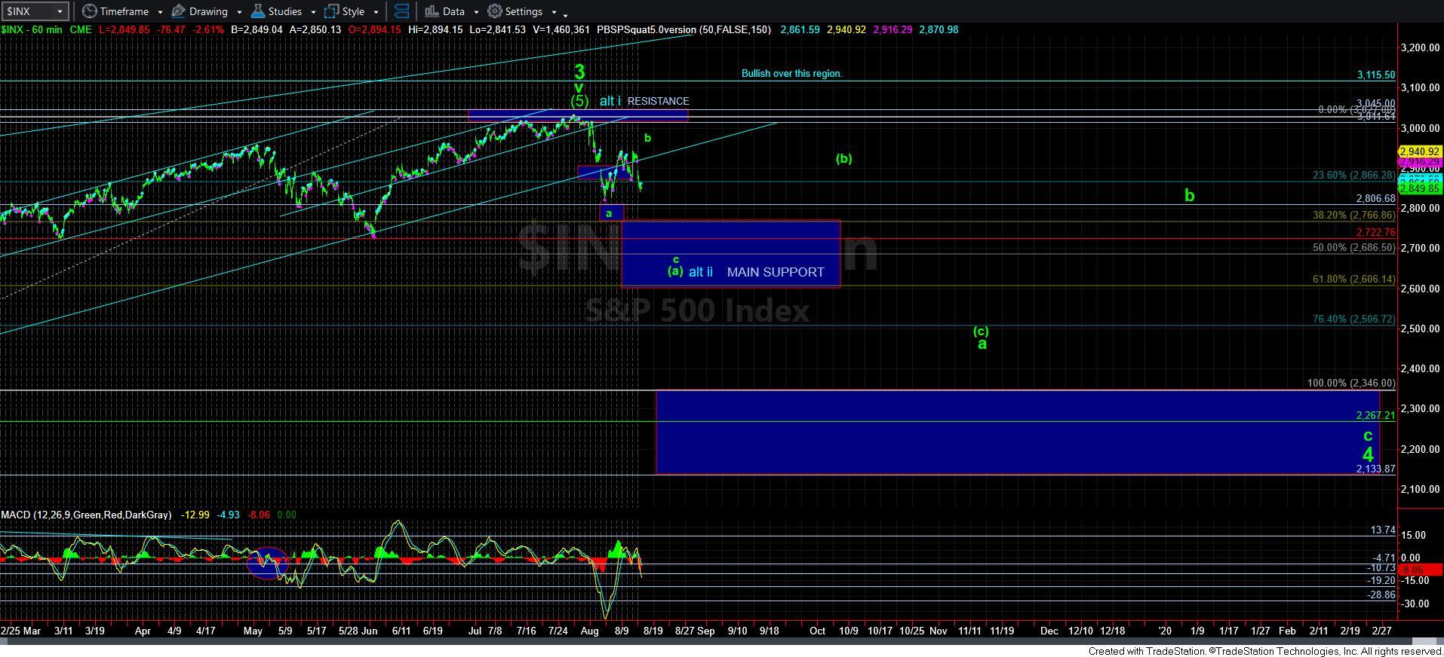The image size is (1444, 657).
Task: Select the green (c) wave label
Action: [x=981, y=331]
